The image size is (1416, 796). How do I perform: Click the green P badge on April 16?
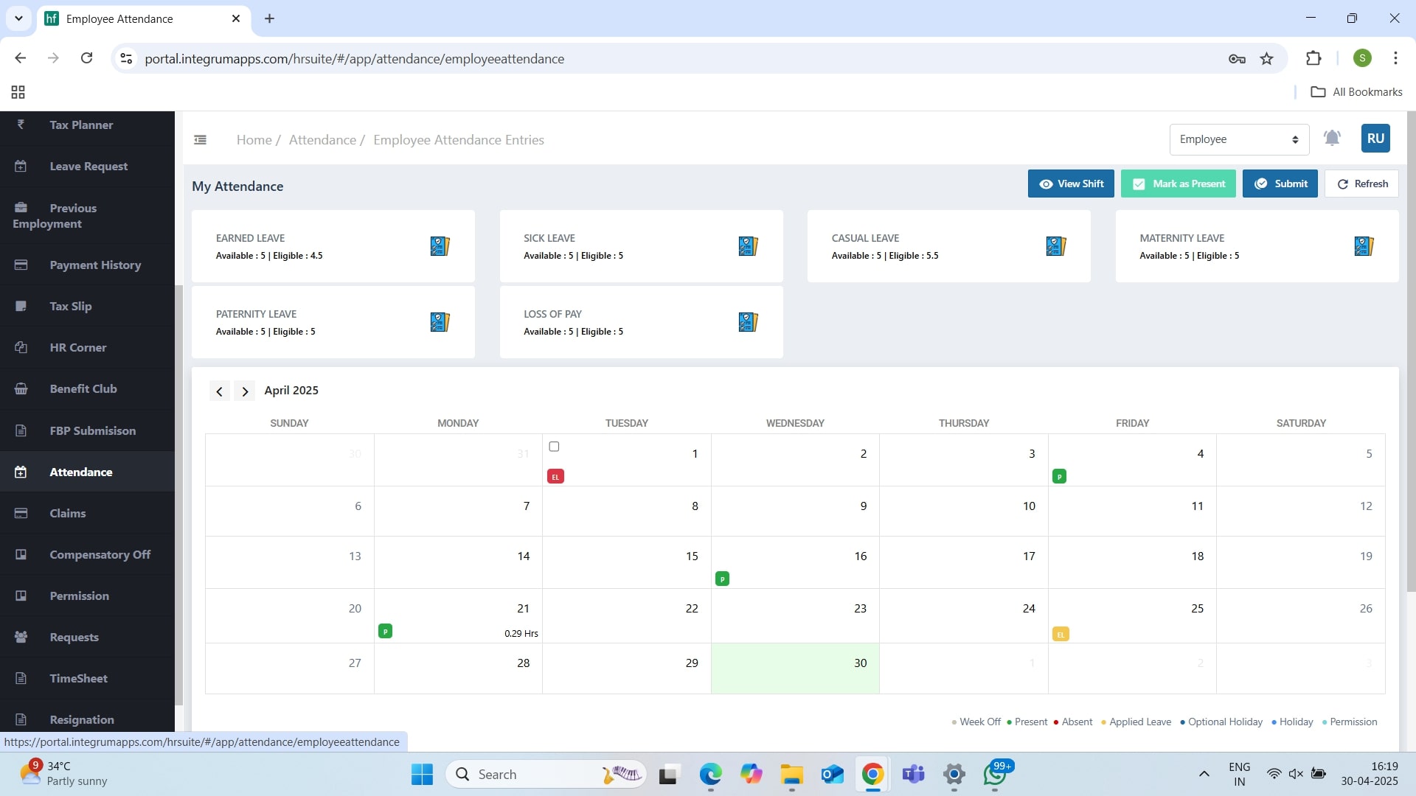coord(722,579)
